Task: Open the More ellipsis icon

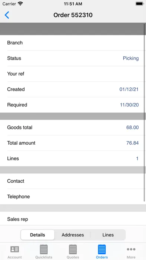Action: pos(131,249)
